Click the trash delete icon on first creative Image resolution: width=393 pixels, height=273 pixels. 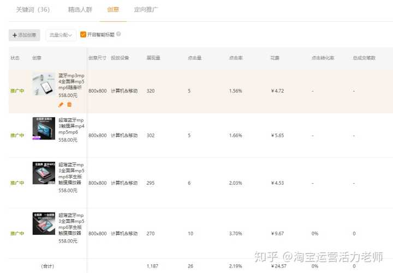coord(69,105)
